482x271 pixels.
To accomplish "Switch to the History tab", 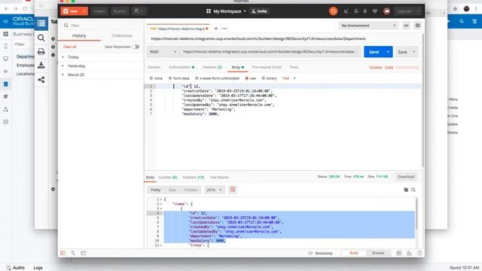I will coord(79,35).
